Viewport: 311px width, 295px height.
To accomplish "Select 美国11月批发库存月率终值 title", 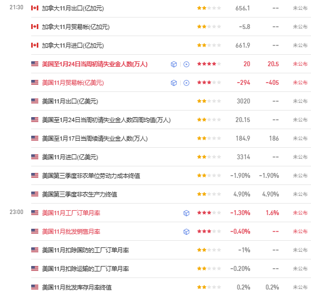I will (x=77, y=287).
